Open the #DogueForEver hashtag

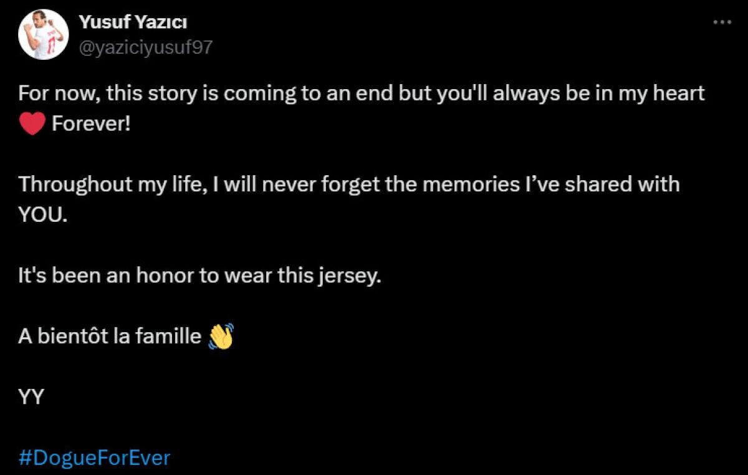(x=94, y=458)
